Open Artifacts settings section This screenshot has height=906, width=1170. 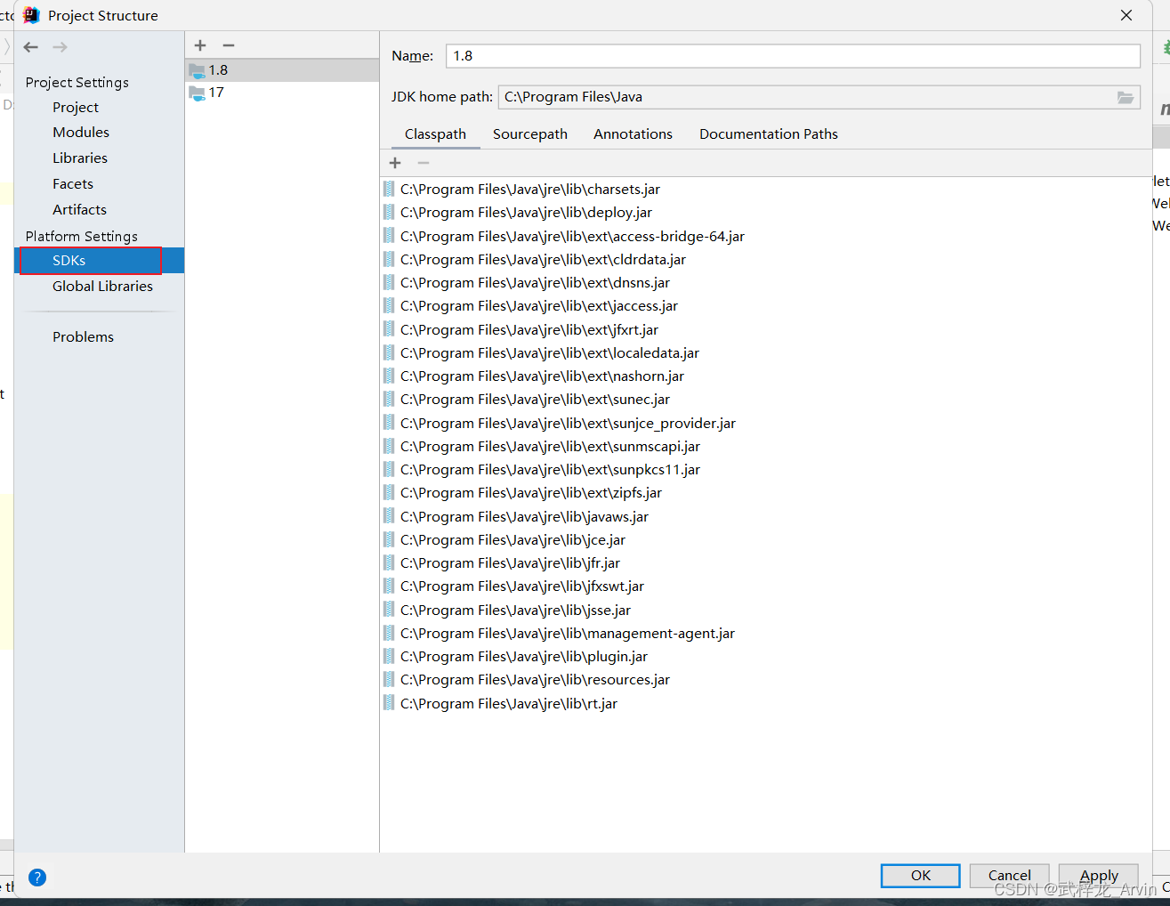click(x=79, y=210)
